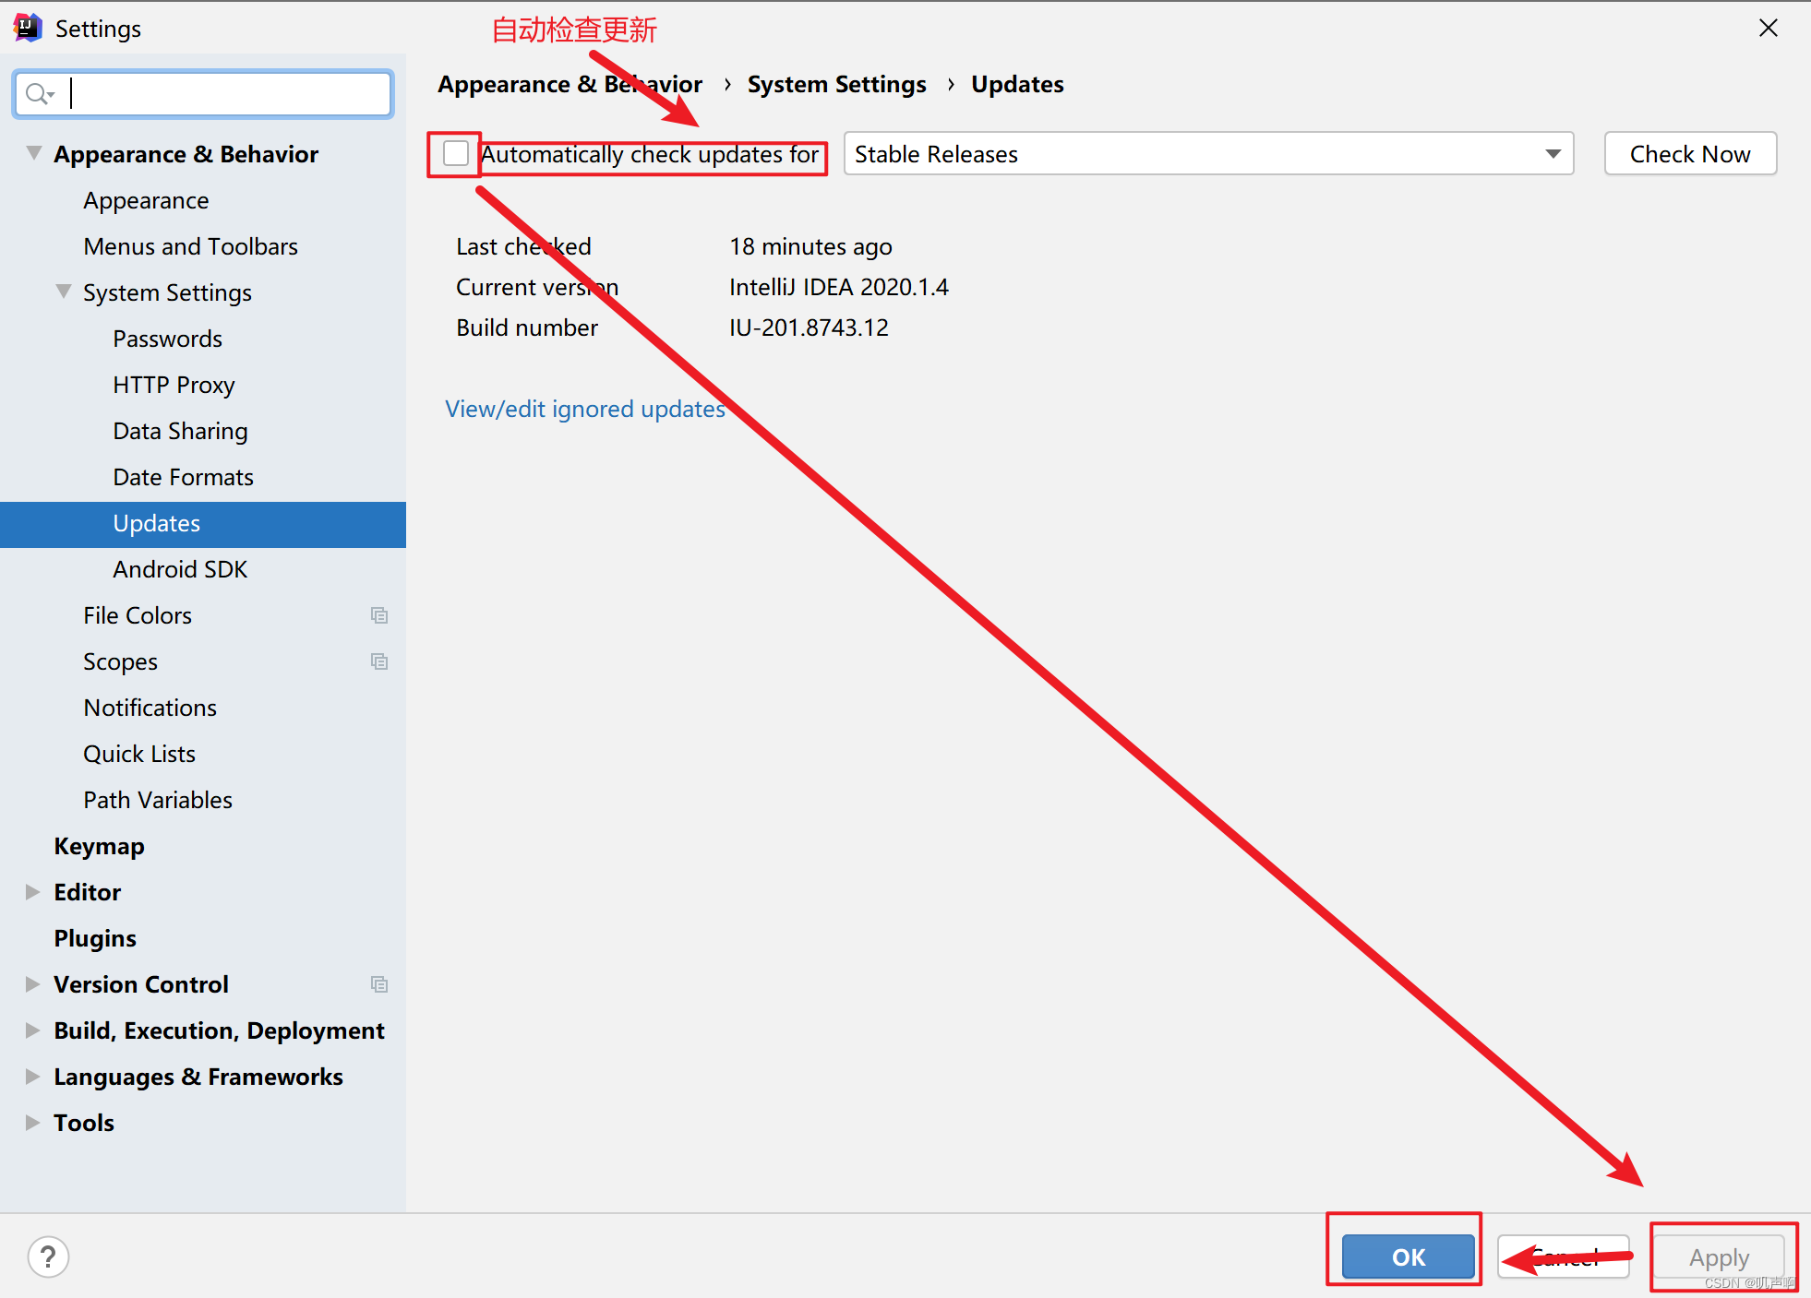Enable Automatically check updates checkbox
The height and width of the screenshot is (1298, 1811).
(456, 153)
